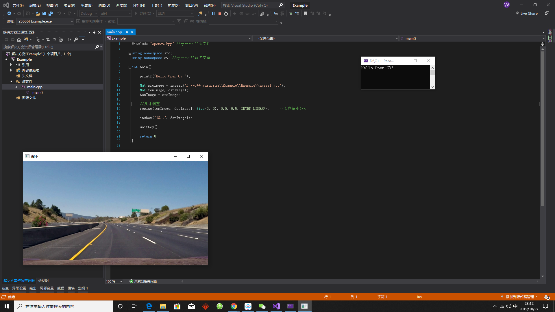Click the 局部变量 panel label

point(47,288)
